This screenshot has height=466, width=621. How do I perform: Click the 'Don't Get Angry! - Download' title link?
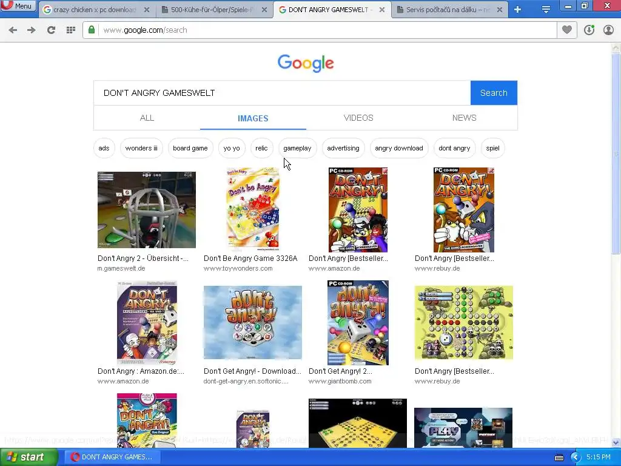[252, 371]
